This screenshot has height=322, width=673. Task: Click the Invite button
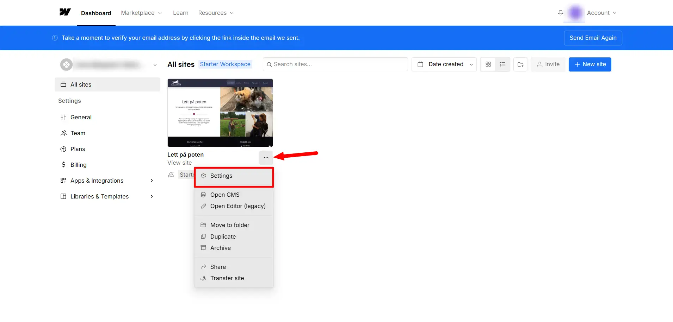click(548, 64)
